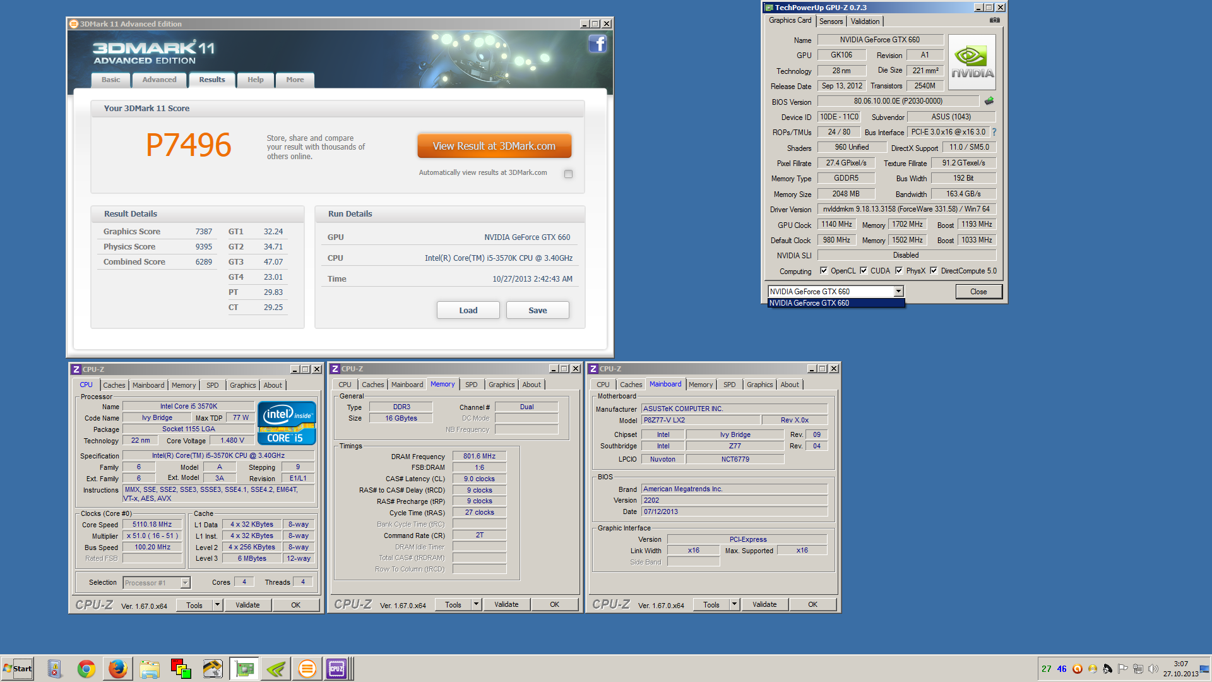1212x682 pixels.
Task: Click the Driver Version field in GPU-Z
Action: click(906, 209)
